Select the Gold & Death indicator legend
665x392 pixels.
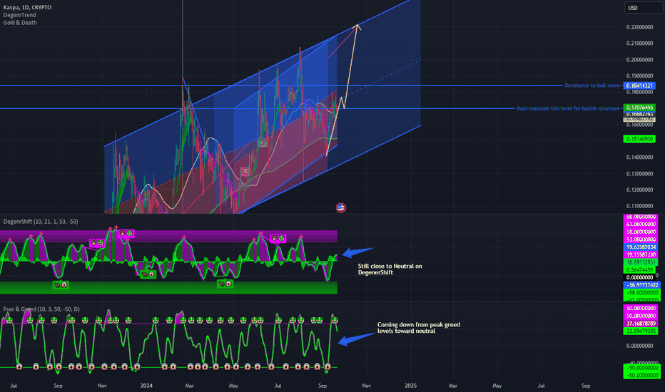pos(20,23)
